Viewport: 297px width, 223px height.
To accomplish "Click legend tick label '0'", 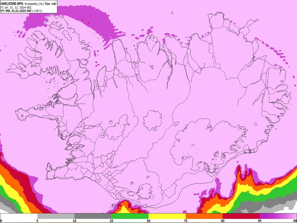I will [x=1, y=221].
